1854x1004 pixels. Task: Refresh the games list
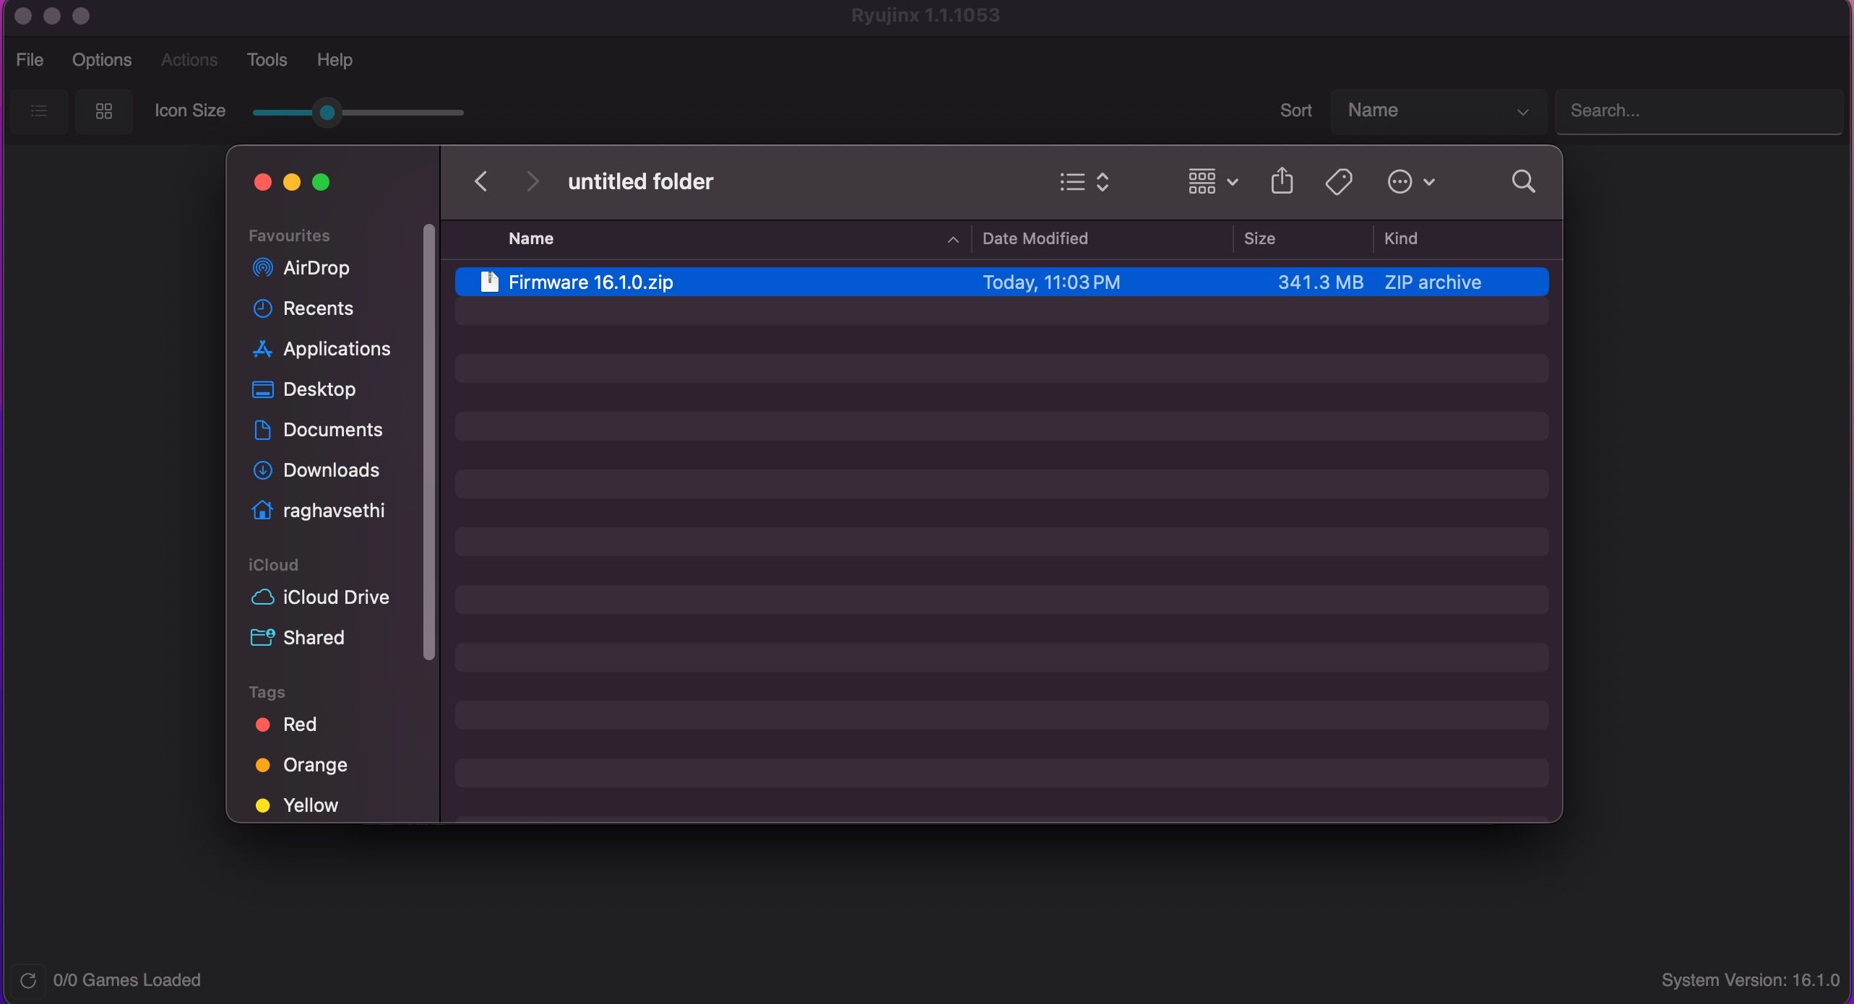(27, 980)
